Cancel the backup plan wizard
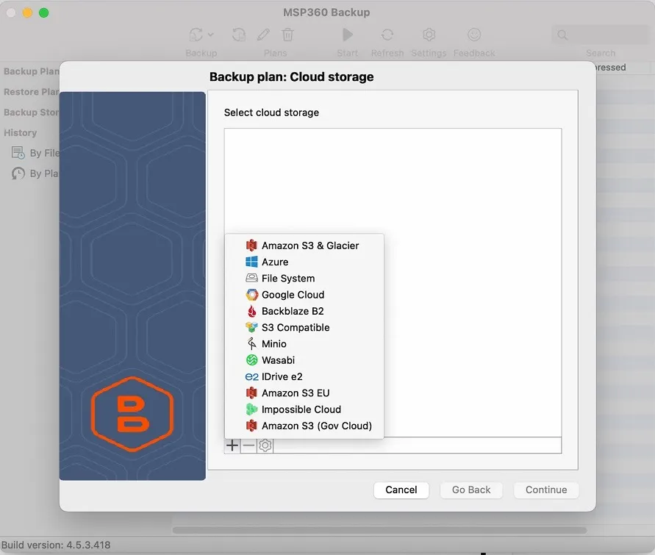The width and height of the screenshot is (655, 555). (401, 490)
